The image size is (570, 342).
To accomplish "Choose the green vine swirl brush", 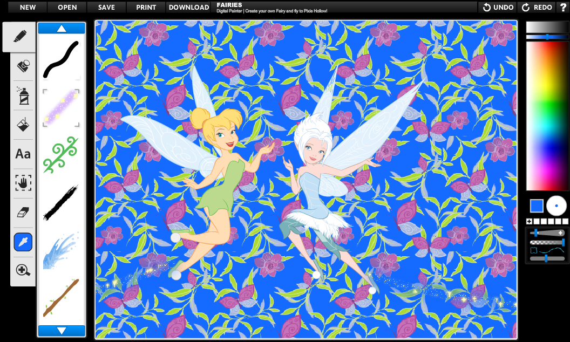I will [61, 155].
